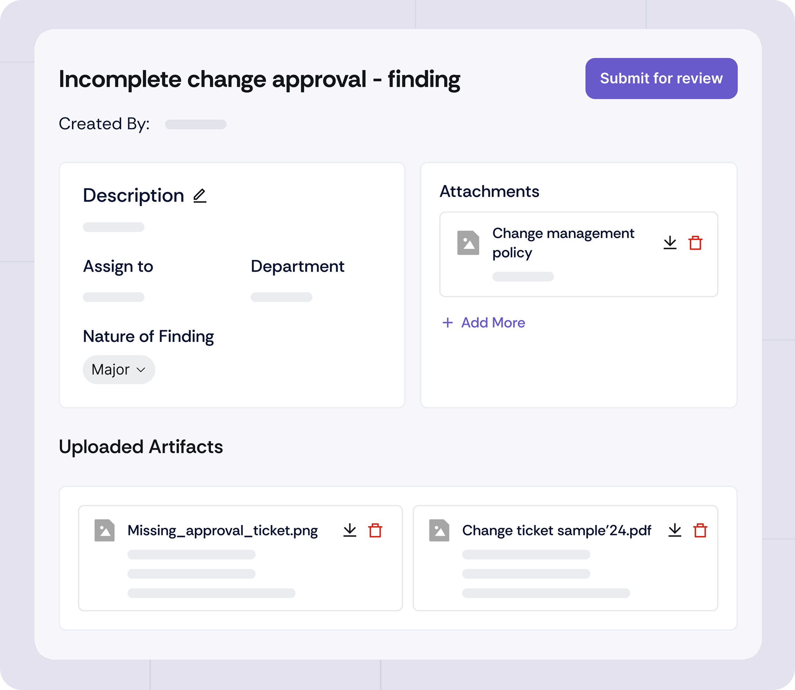
Task: Delete Missing_approval_ticket.png artifact
Action: [375, 530]
